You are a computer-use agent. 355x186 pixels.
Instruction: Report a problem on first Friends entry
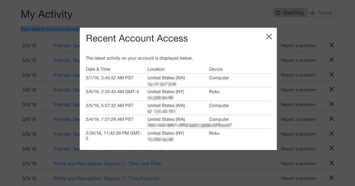[298, 46]
